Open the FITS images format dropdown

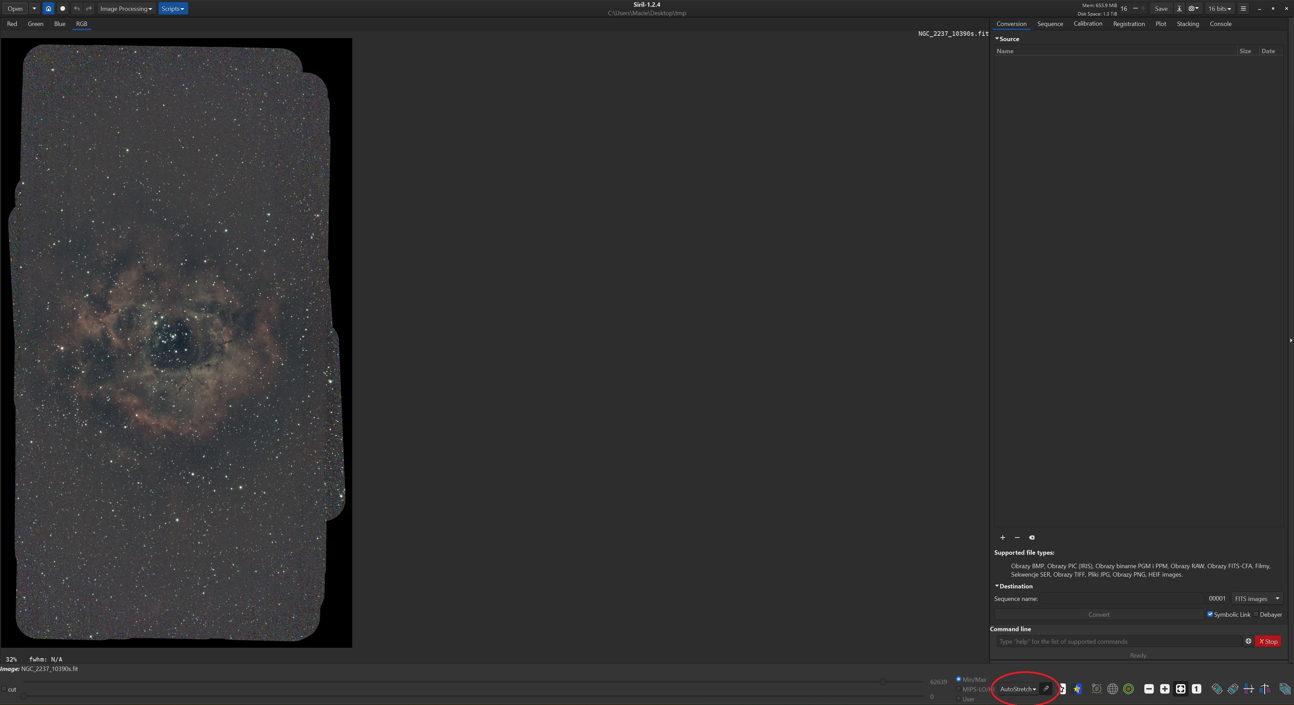click(x=1257, y=599)
